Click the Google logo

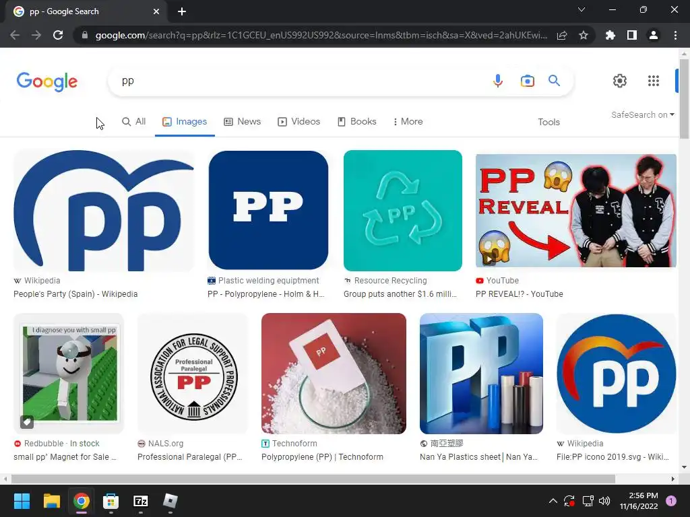point(47,81)
